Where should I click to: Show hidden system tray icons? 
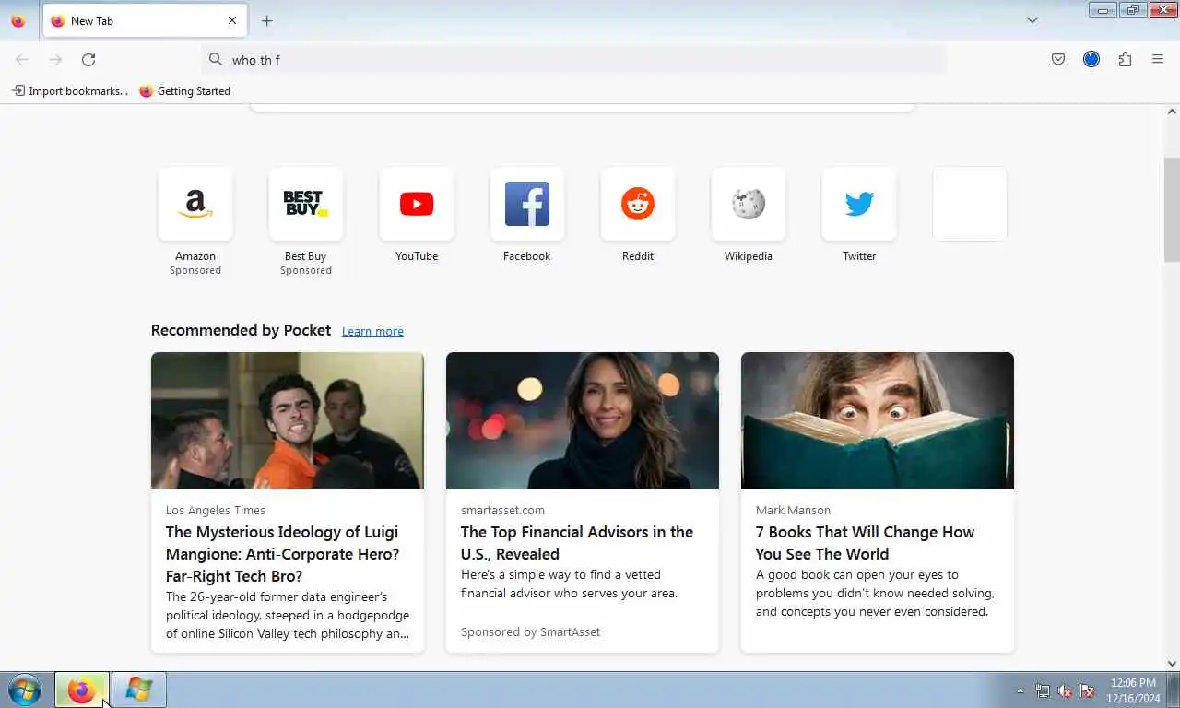[1020, 690]
